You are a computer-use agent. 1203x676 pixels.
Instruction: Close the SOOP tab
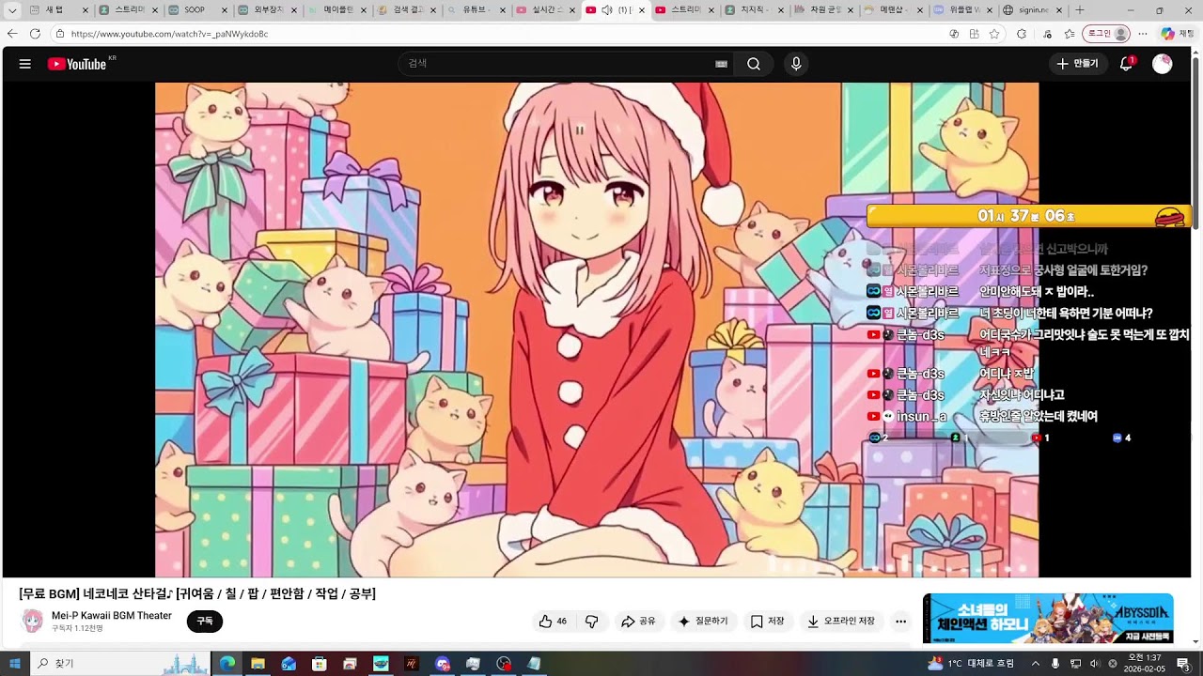pyautogui.click(x=225, y=10)
